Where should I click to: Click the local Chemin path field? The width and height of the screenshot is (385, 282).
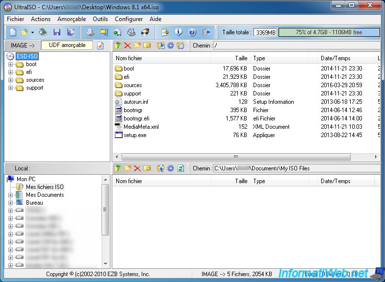297,168
